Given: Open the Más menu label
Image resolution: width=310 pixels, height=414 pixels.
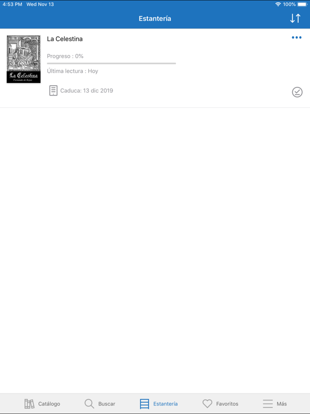Looking at the screenshot, I should coord(282,404).
